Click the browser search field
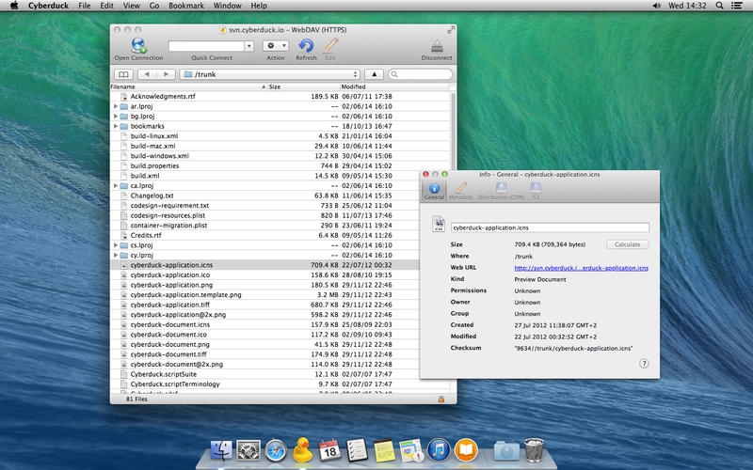This screenshot has width=753, height=470. pos(420,74)
